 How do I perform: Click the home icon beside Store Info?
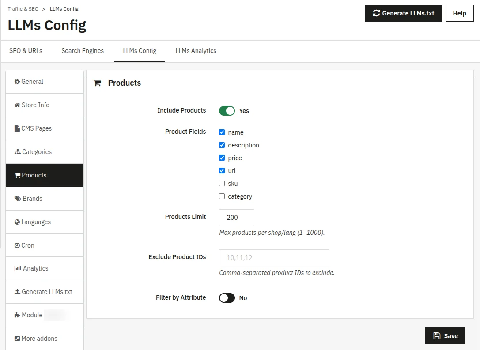(18, 105)
